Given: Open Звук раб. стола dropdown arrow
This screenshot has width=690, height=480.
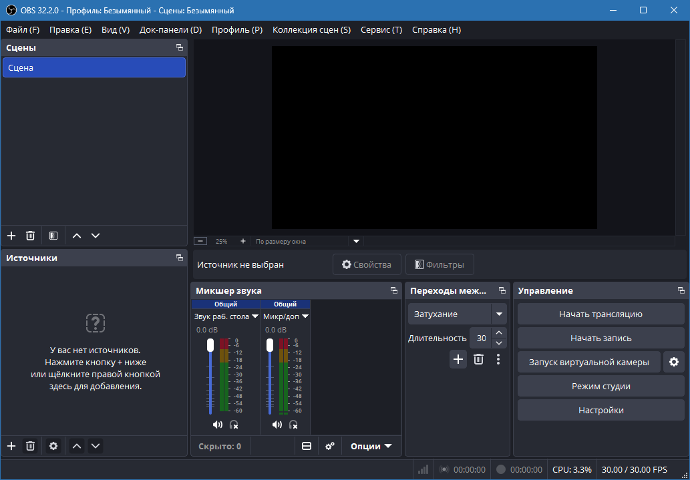Looking at the screenshot, I should click(x=254, y=317).
